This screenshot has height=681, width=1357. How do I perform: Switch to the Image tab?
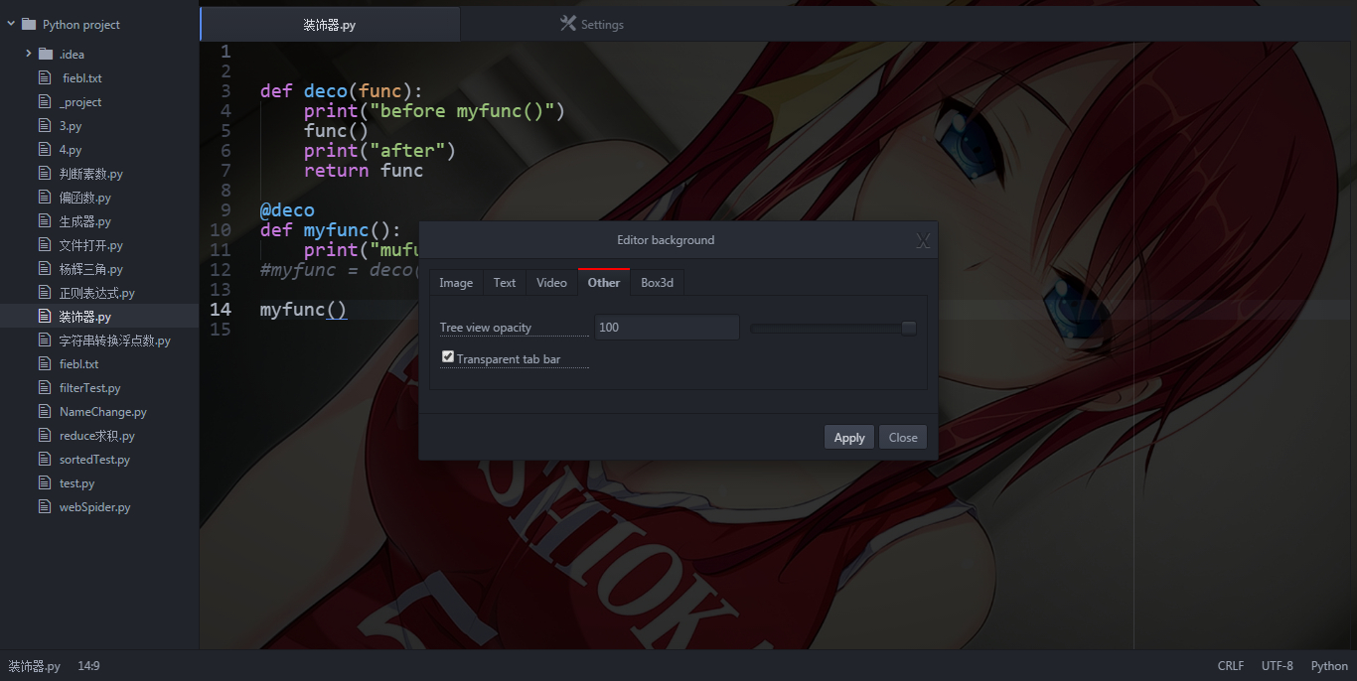tap(456, 283)
